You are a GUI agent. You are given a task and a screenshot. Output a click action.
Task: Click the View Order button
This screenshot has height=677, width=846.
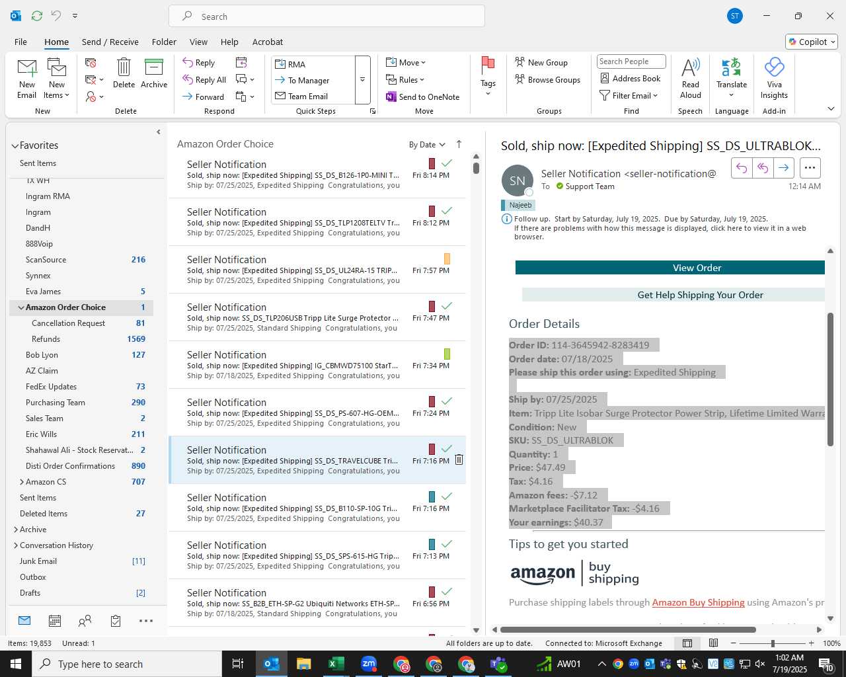[x=670, y=268]
